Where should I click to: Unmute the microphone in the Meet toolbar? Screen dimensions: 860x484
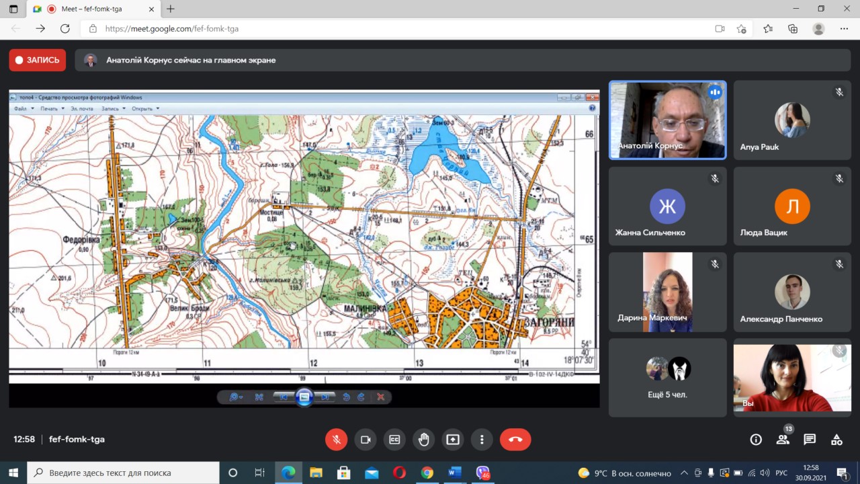click(x=337, y=440)
